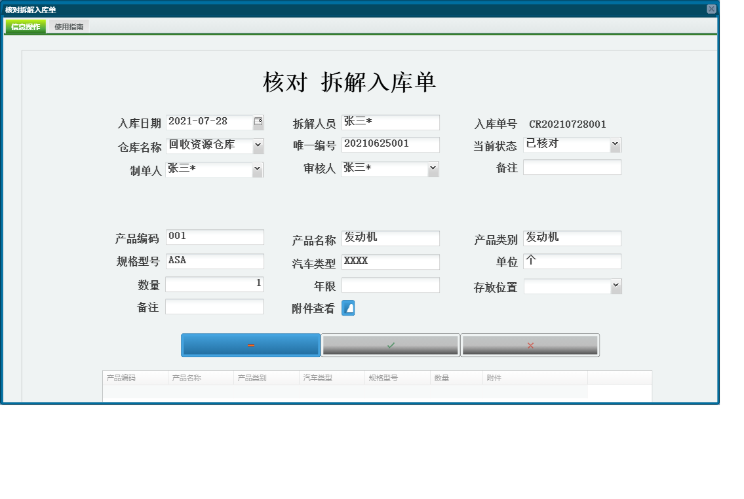Click the 汽车类型 field showing XXXX
Image resolution: width=744 pixels, height=499 pixels.
click(x=390, y=261)
